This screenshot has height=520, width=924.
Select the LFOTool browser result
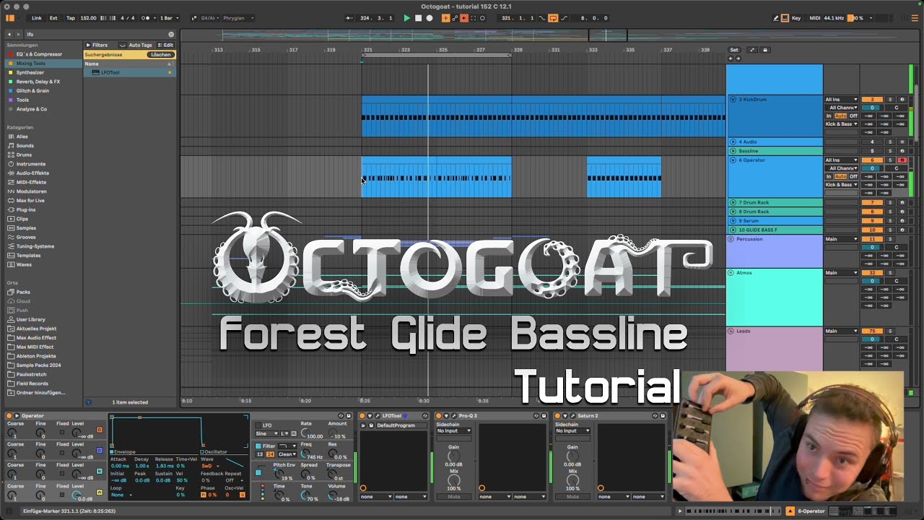point(130,72)
